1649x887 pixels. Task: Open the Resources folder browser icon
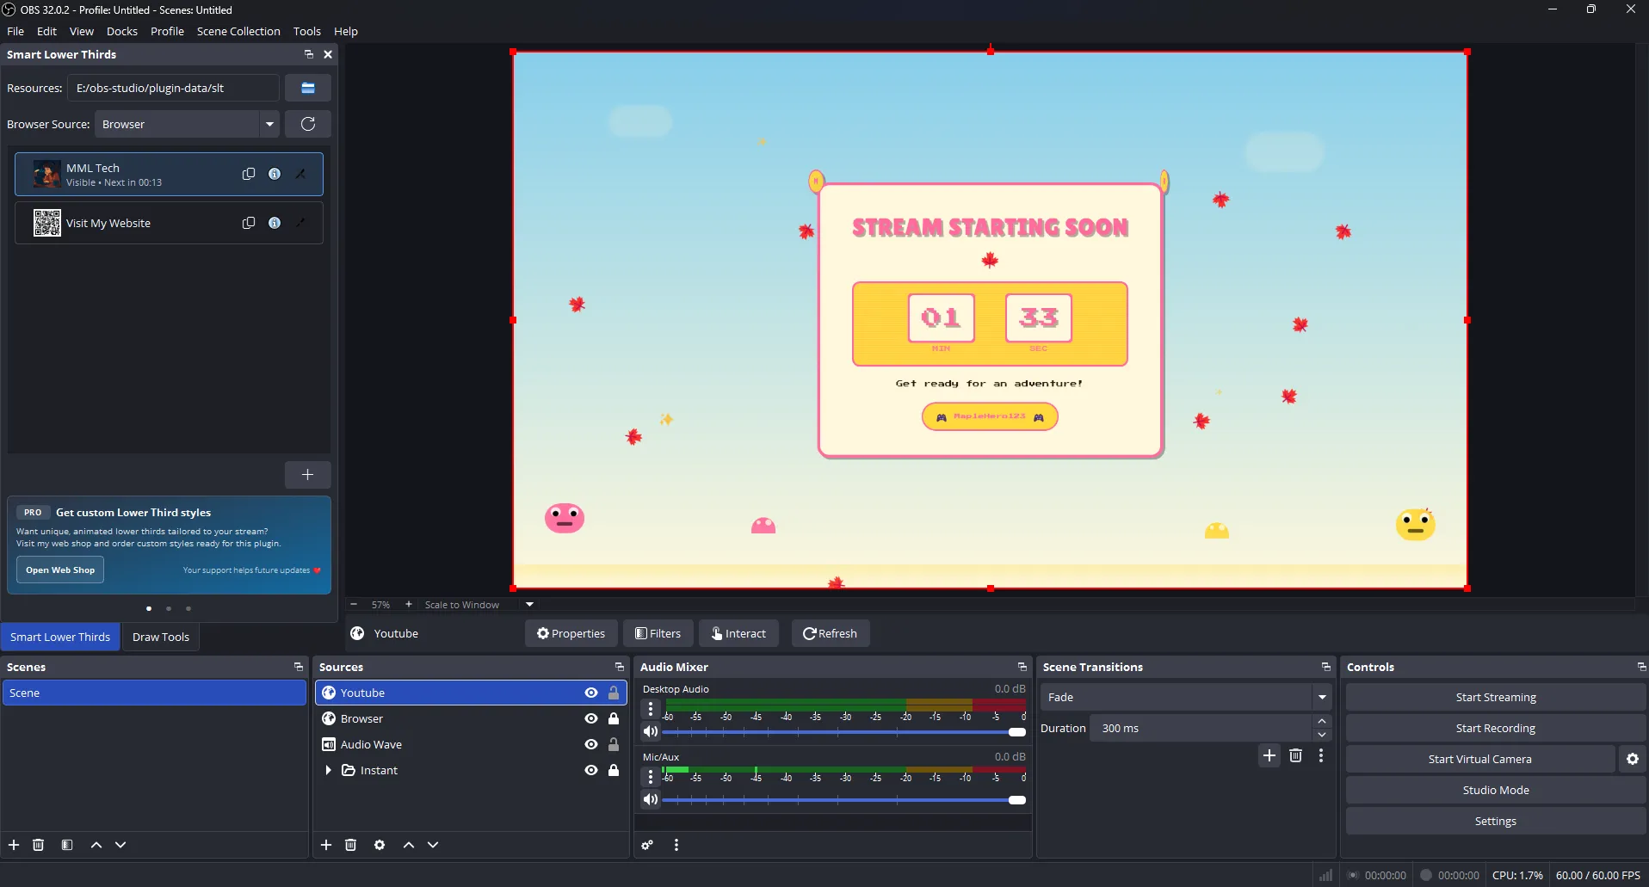pyautogui.click(x=307, y=88)
